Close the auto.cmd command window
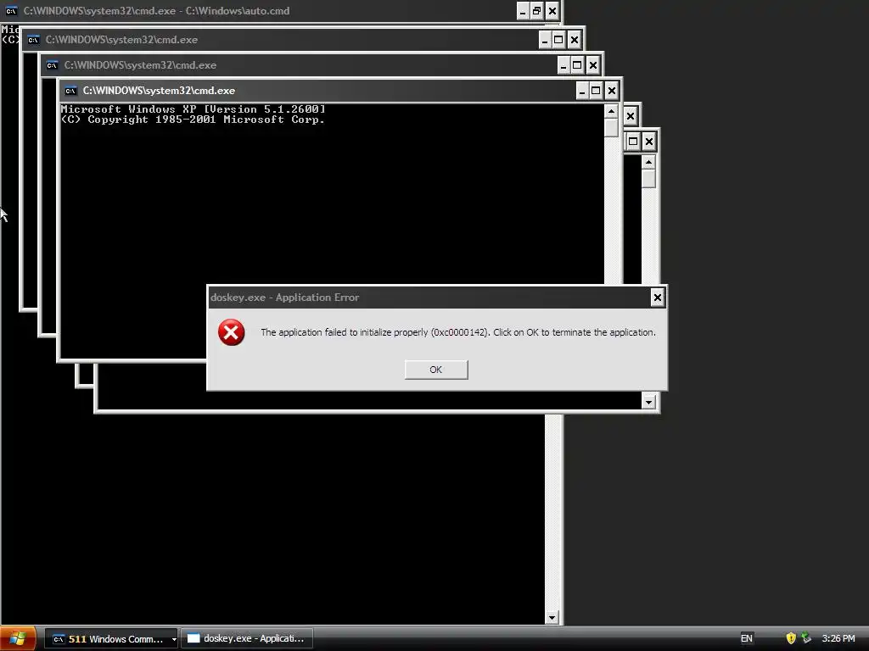869x651 pixels. point(552,11)
